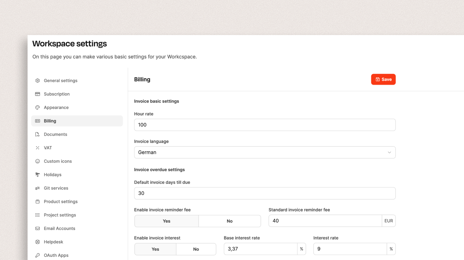Image resolution: width=464 pixels, height=260 pixels.
Task: Expand language list via chevron arrow
Action: click(x=389, y=152)
